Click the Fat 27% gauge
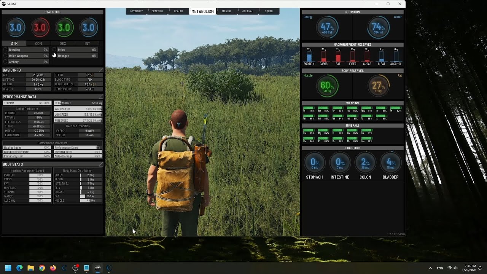 pos(378,86)
